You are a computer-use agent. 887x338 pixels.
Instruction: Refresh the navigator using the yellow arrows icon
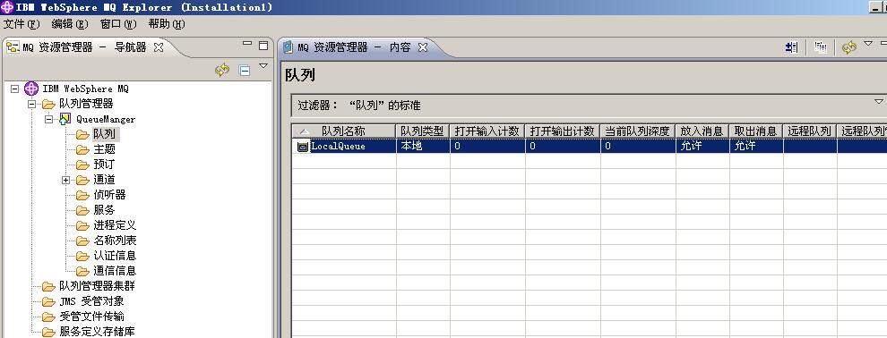pos(222,70)
